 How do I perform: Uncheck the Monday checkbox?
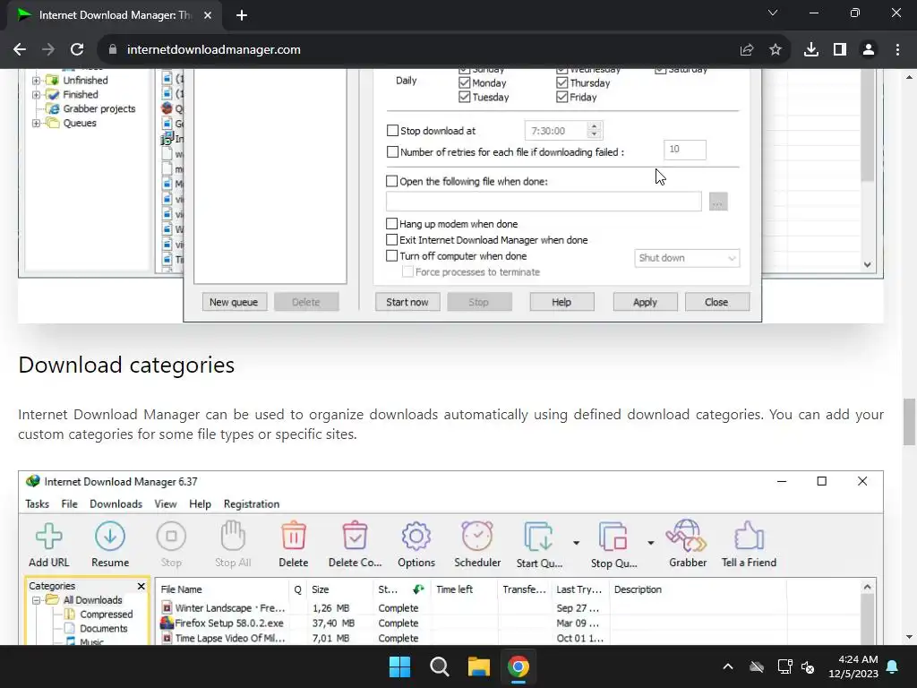[x=465, y=83]
